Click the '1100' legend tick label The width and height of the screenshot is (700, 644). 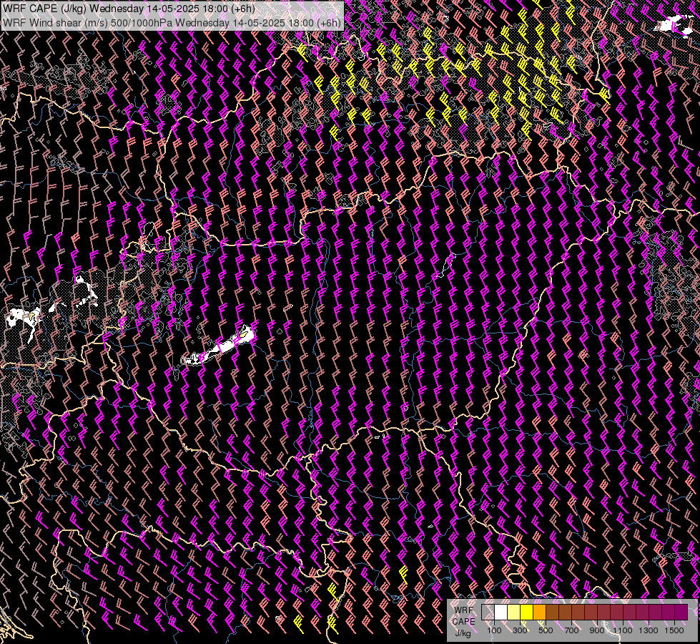click(623, 630)
